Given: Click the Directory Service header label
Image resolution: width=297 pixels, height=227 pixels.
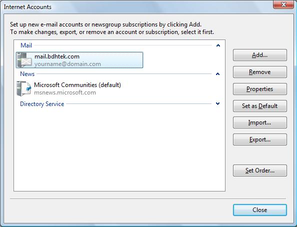Looking at the screenshot, I should pyautogui.click(x=42, y=104).
